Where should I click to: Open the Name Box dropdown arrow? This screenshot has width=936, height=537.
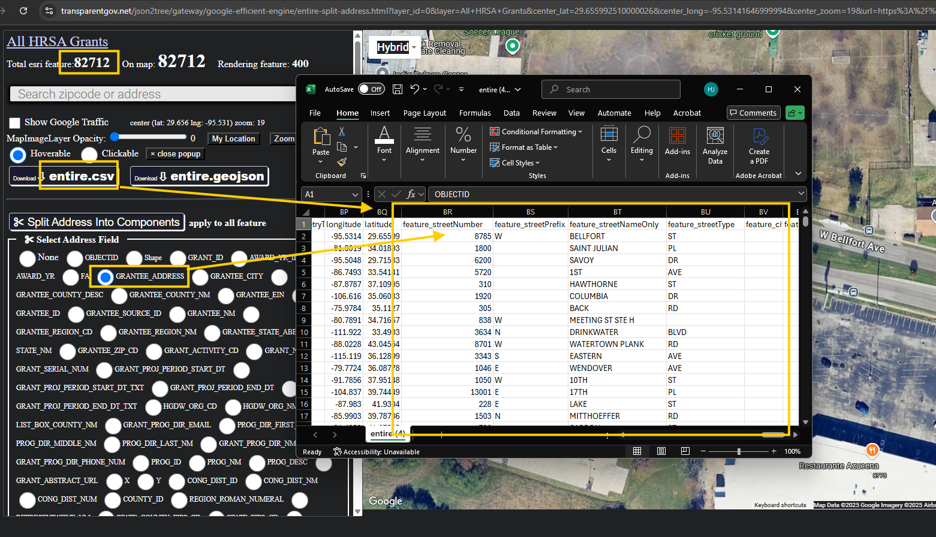(x=354, y=194)
